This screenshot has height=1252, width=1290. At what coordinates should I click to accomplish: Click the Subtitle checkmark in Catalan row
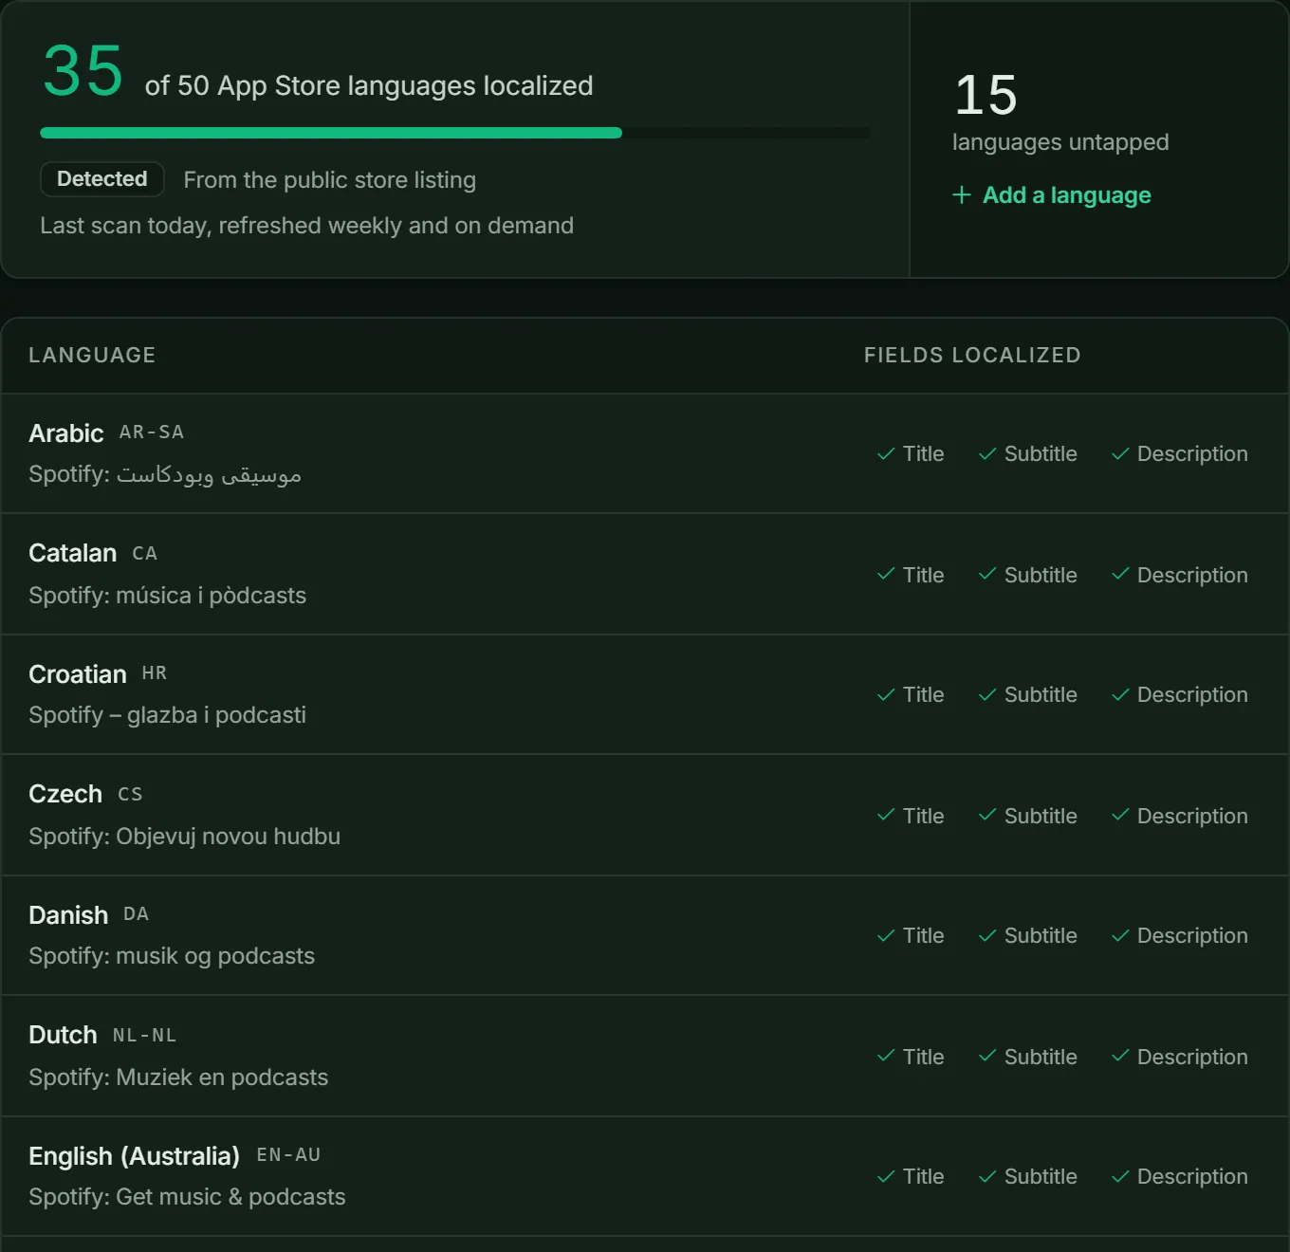[987, 575]
